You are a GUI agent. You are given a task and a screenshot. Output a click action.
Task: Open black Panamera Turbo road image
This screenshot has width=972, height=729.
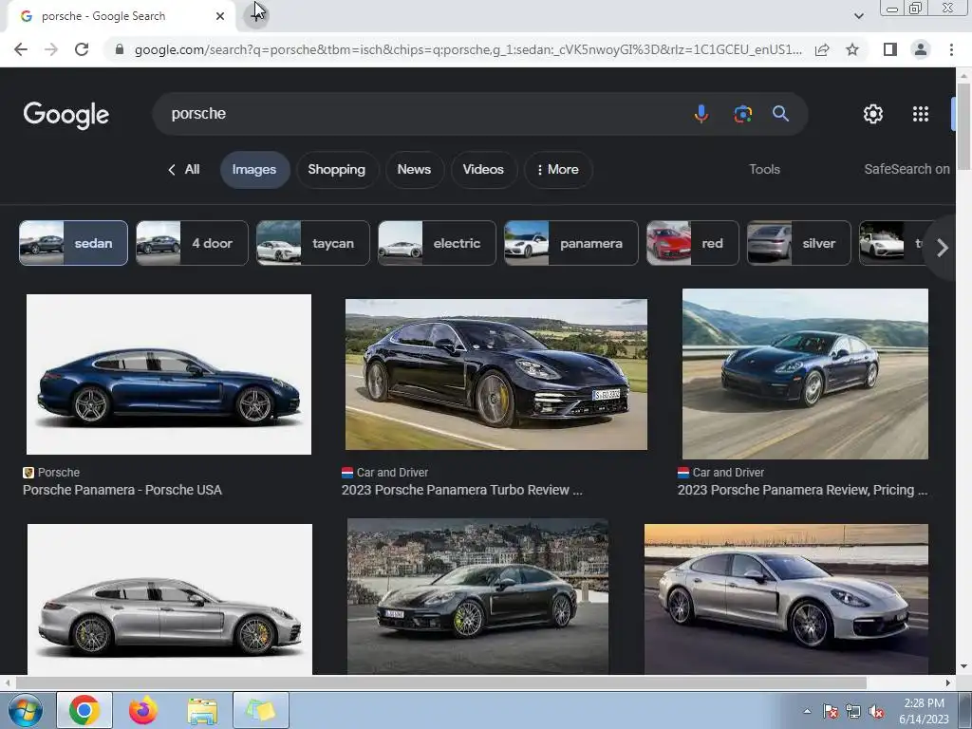pyautogui.click(x=495, y=374)
